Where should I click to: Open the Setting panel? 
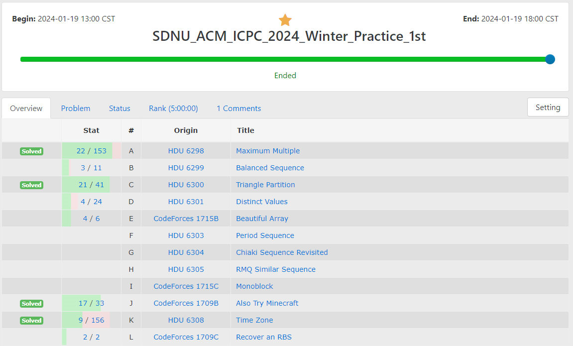(x=548, y=107)
